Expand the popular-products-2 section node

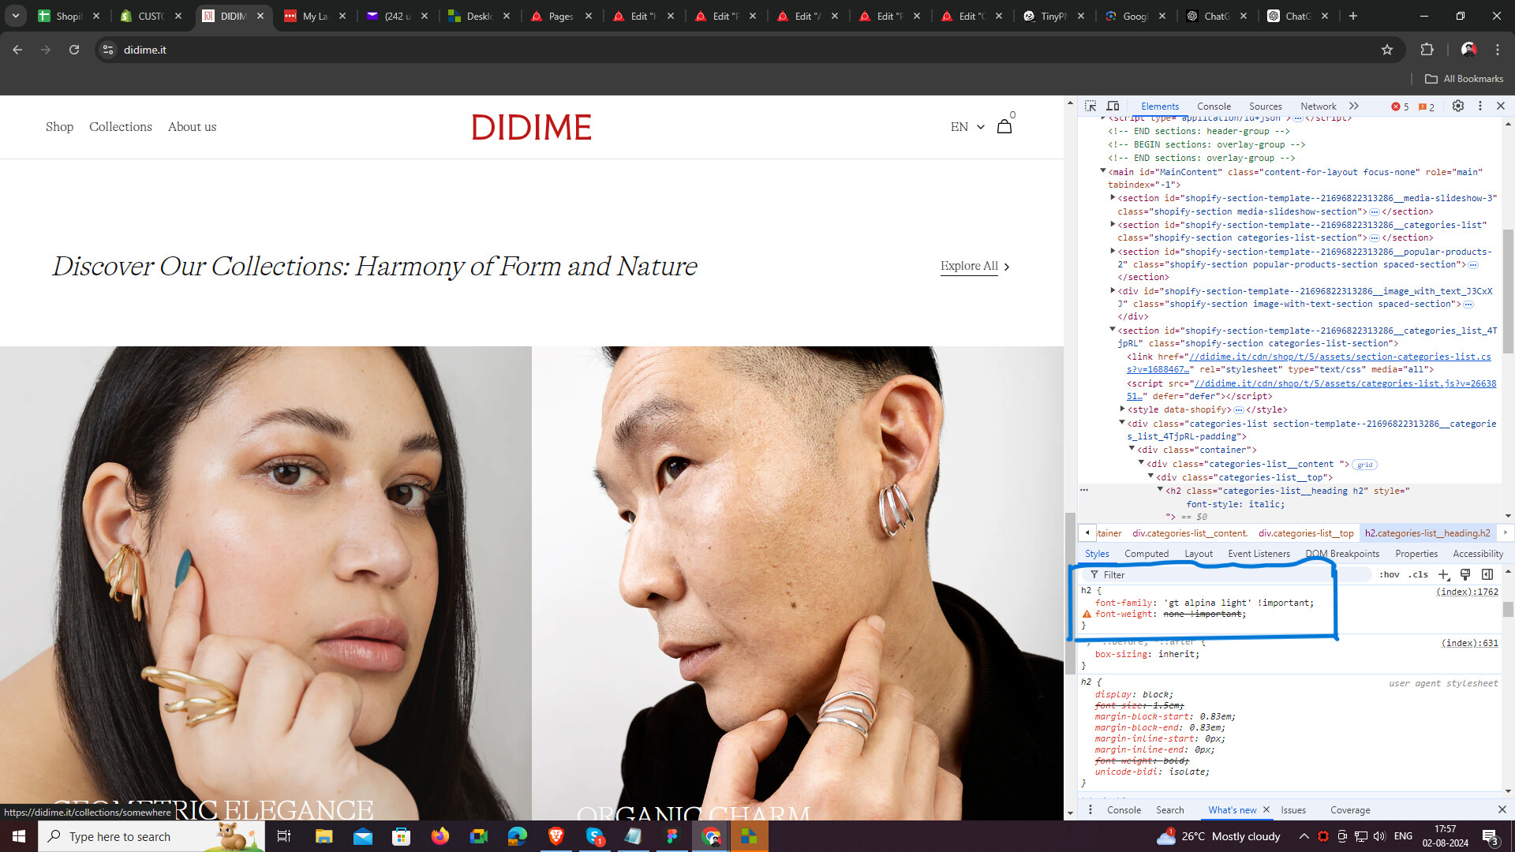(x=1113, y=252)
